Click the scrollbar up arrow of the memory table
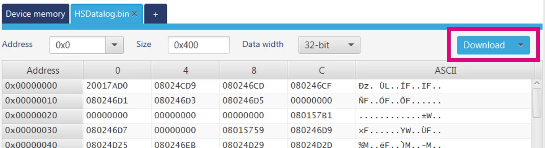545x148 pixels. 537,83
